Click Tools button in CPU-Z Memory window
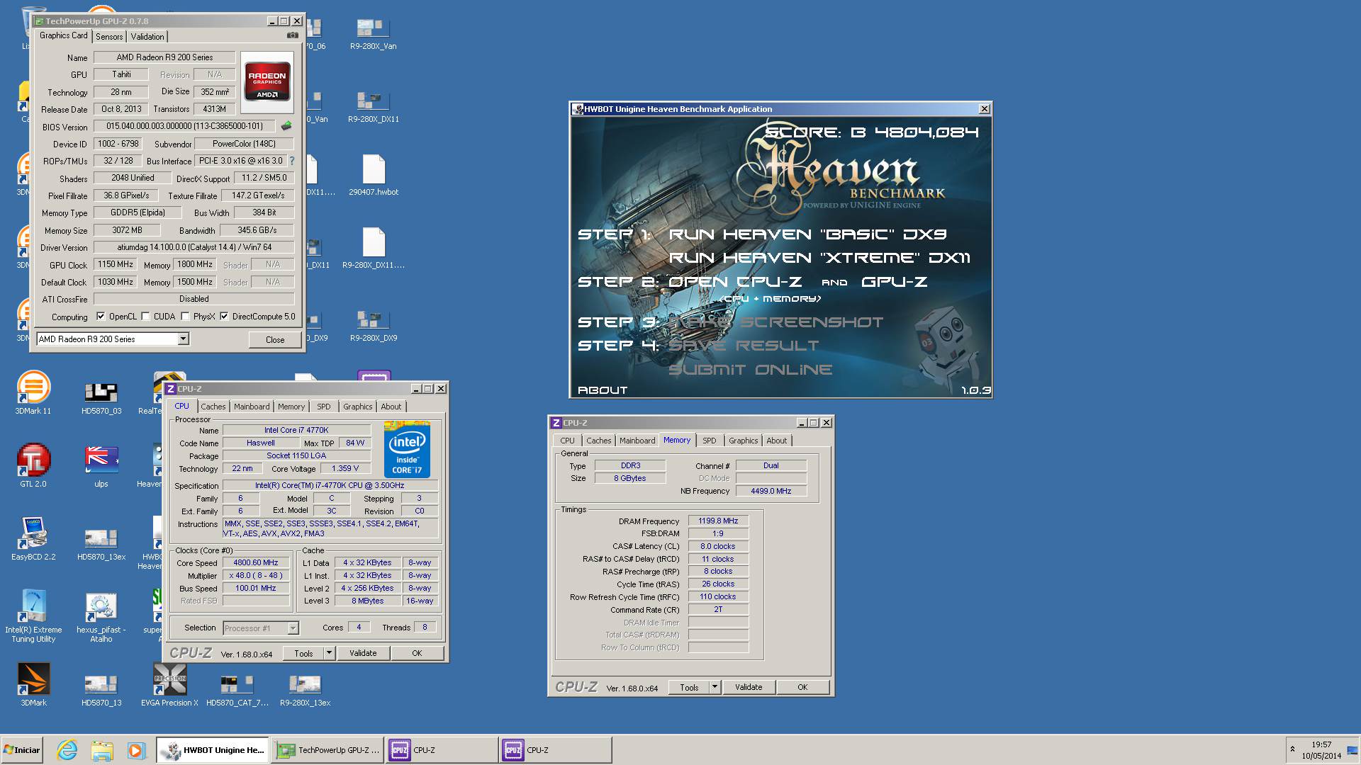 tap(689, 687)
